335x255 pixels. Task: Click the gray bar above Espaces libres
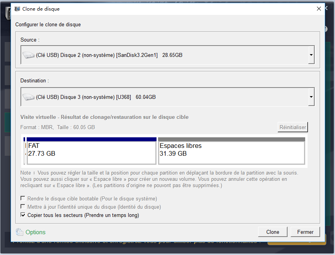[231, 139]
